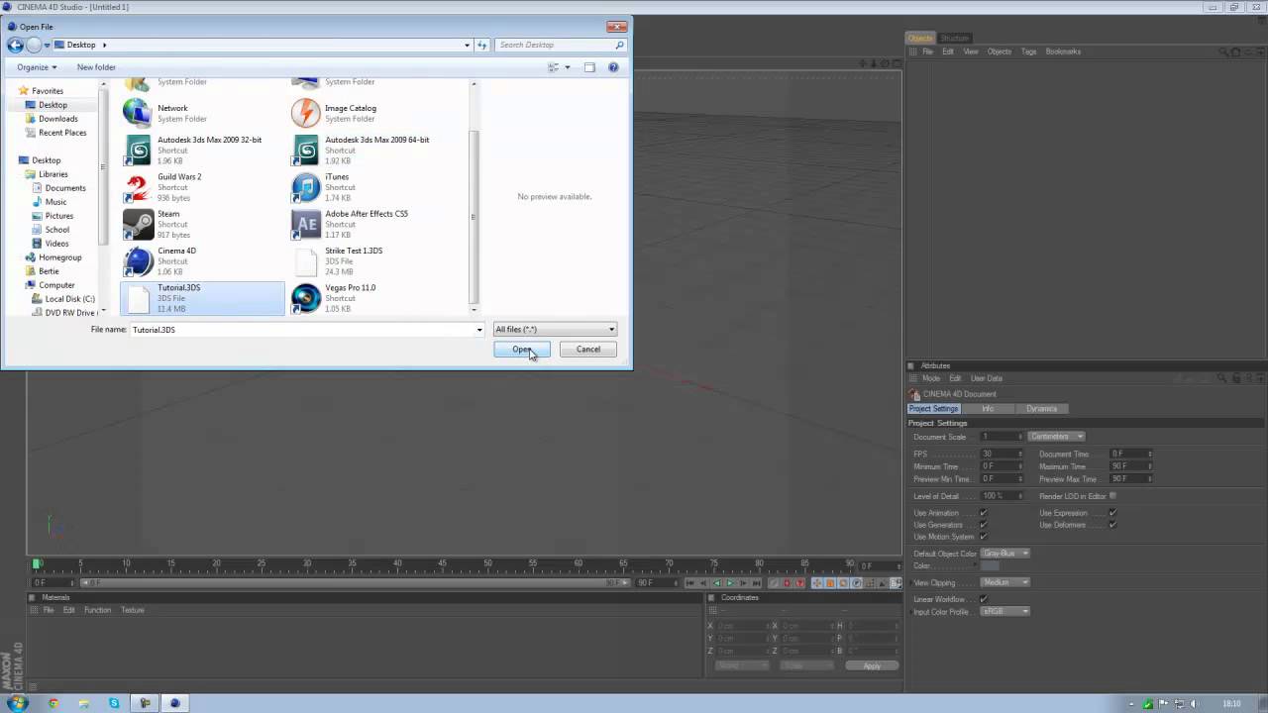Select the Image Catalog folder icon
The width and height of the screenshot is (1268, 713).
306,113
